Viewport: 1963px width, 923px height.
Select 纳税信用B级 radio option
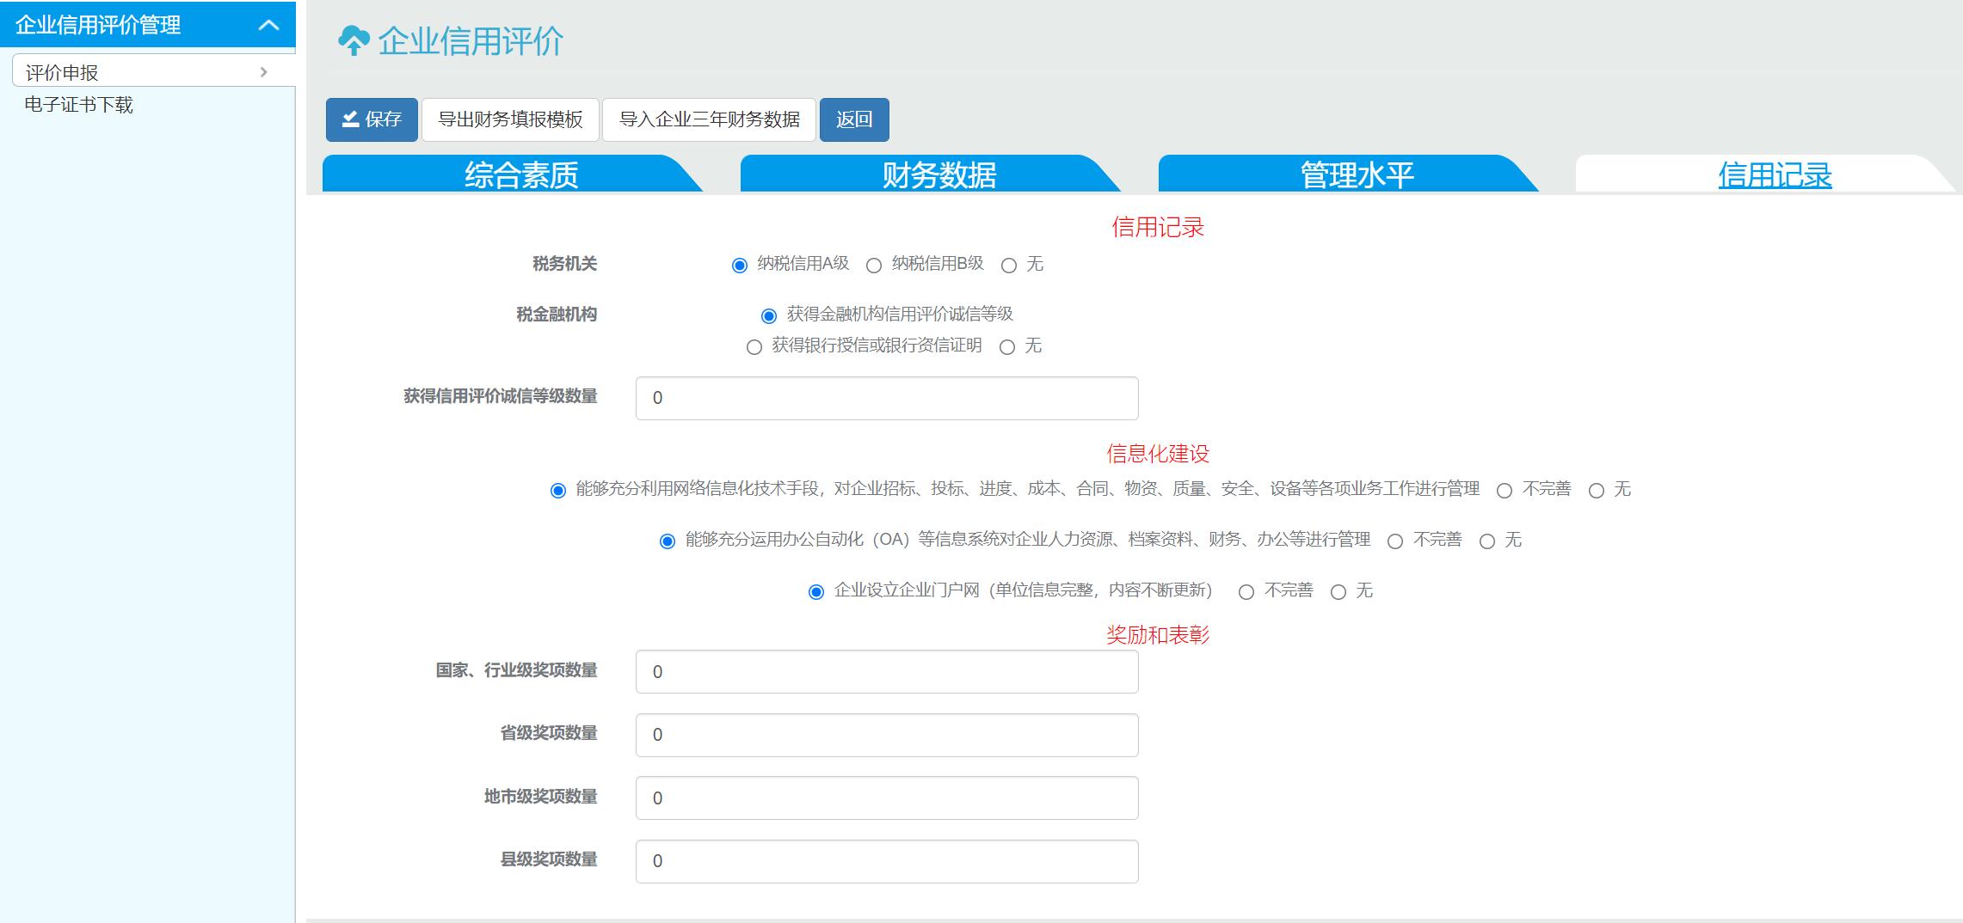tap(874, 266)
